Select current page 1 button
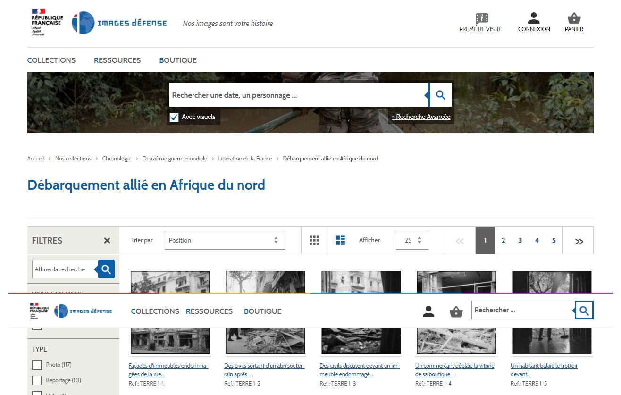Viewport: 621px width, 395px height. (485, 241)
